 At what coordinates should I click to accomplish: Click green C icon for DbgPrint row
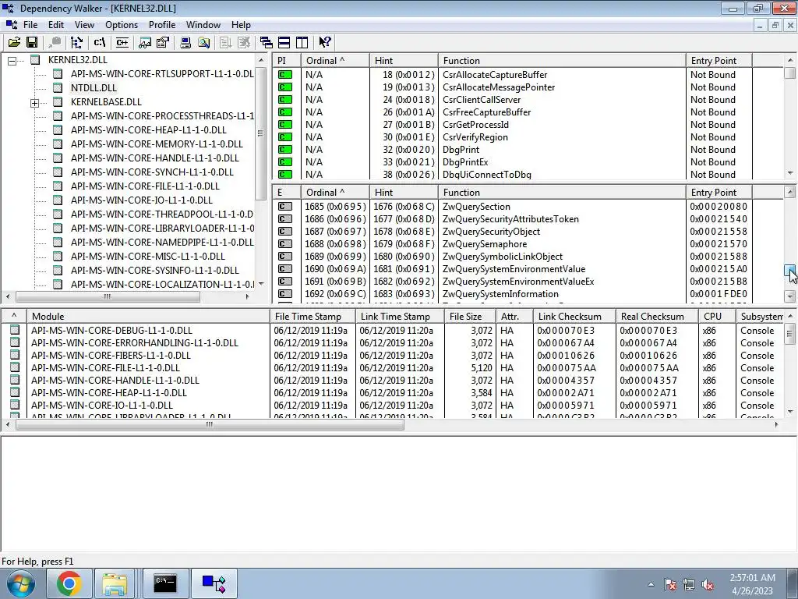pos(285,150)
